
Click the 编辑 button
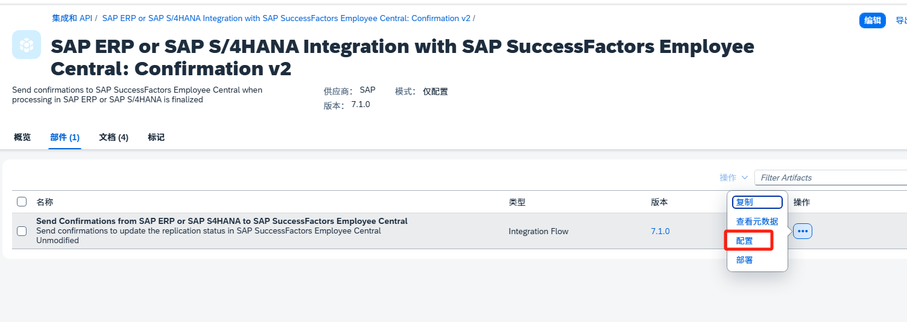point(872,20)
